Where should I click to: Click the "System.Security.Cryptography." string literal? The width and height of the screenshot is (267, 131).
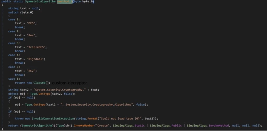pyautogui.click(x=60, y=90)
